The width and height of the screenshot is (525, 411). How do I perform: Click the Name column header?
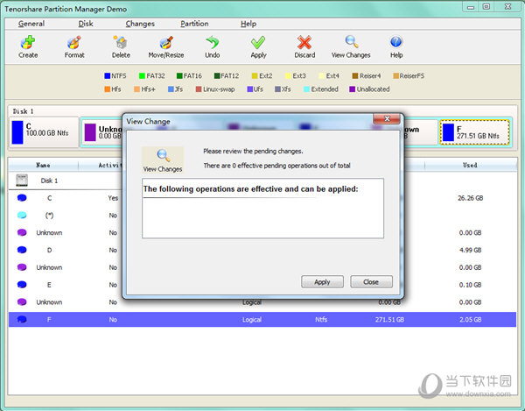click(x=43, y=165)
